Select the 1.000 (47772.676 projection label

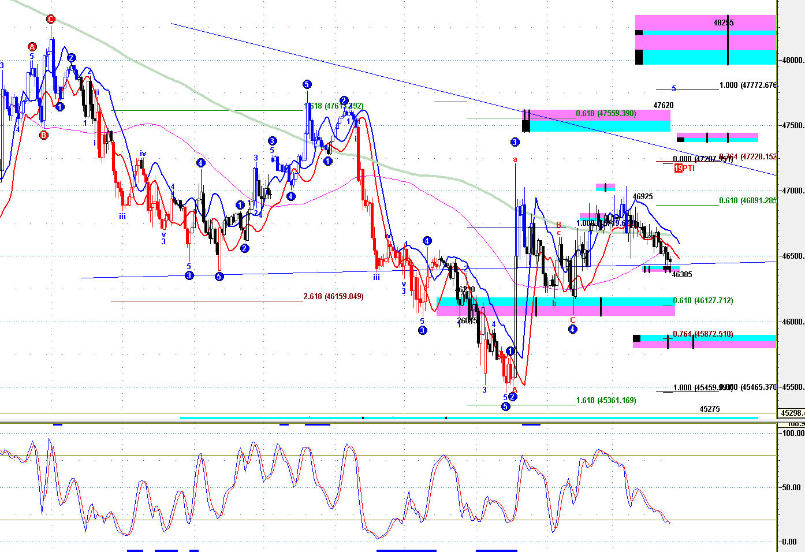point(748,85)
